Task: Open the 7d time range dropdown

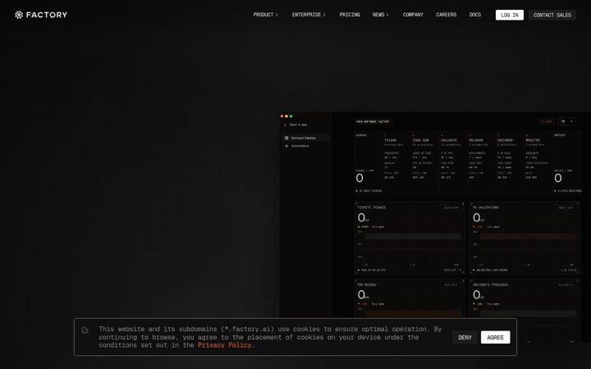Action: (566, 121)
